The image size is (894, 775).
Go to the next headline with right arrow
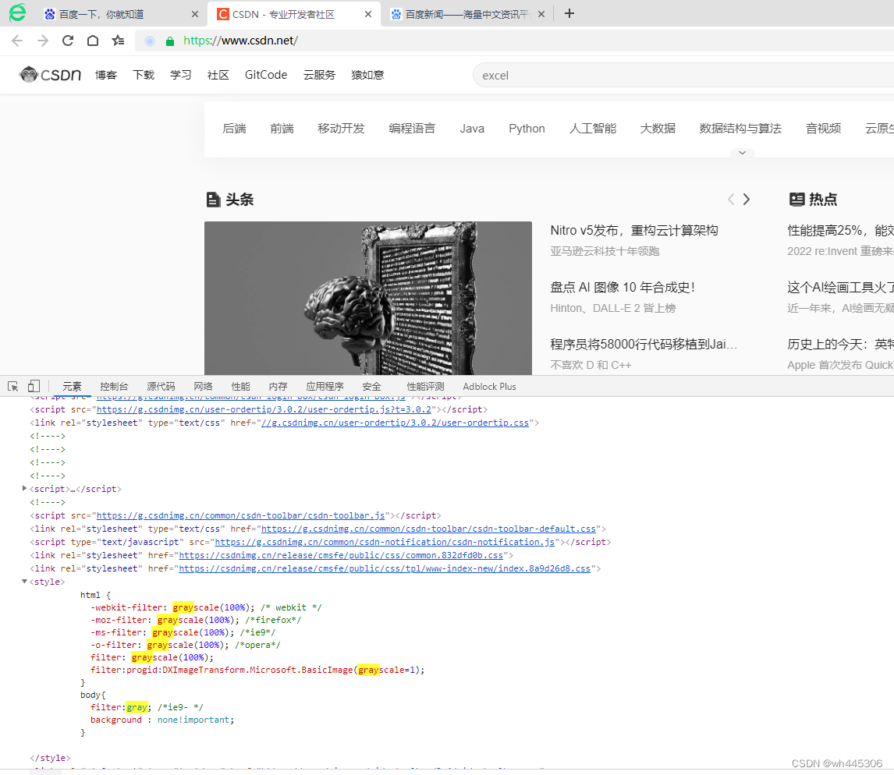coord(747,200)
